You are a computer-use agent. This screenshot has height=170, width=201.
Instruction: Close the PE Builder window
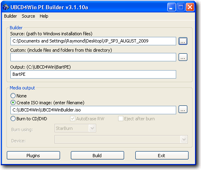[x=190, y=7]
